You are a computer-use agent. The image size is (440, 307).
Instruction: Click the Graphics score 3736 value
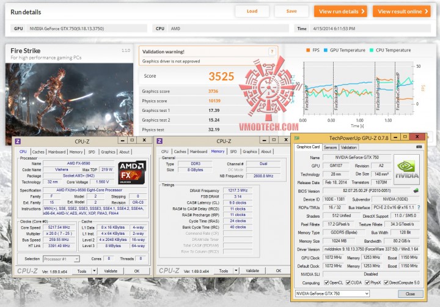pyautogui.click(x=213, y=91)
